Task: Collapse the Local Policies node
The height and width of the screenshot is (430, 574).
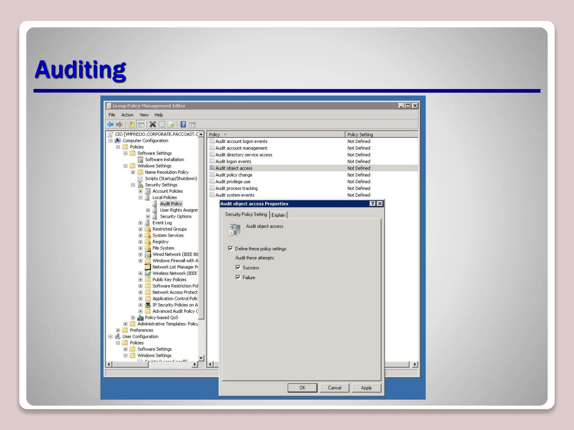Action: tap(140, 198)
